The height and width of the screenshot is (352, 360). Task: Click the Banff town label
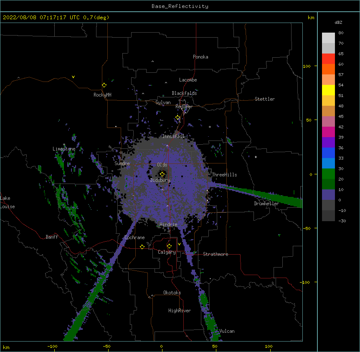[52, 237]
